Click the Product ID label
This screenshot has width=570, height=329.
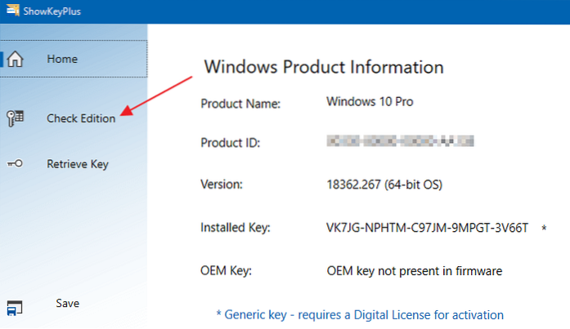coord(231,143)
